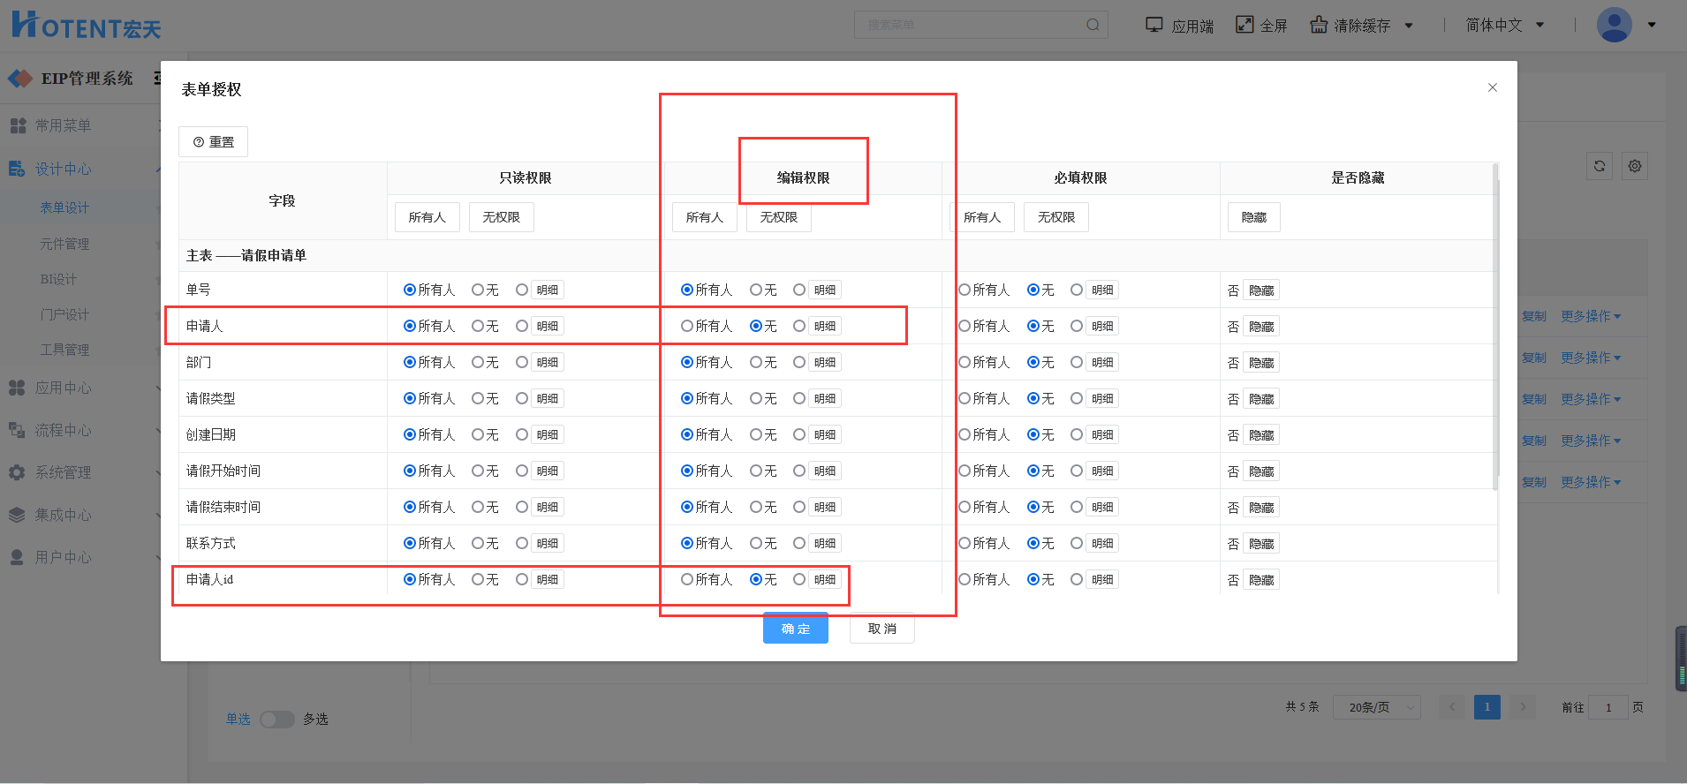Image resolution: width=1687 pixels, height=784 pixels.
Task: Open the 20条/页 page size dropdown
Action: (x=1376, y=707)
